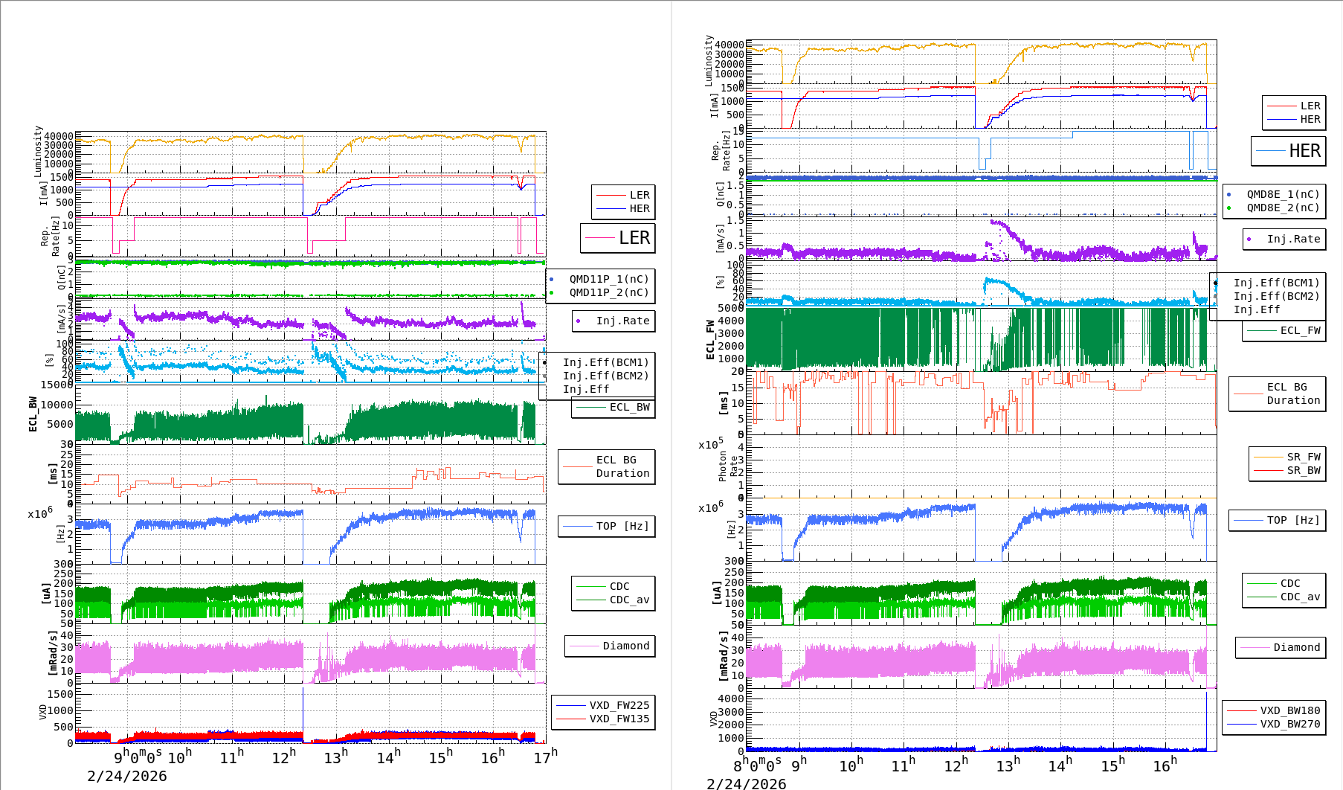
Task: Click the VXD_BW180 legend entry
Action: [1289, 710]
